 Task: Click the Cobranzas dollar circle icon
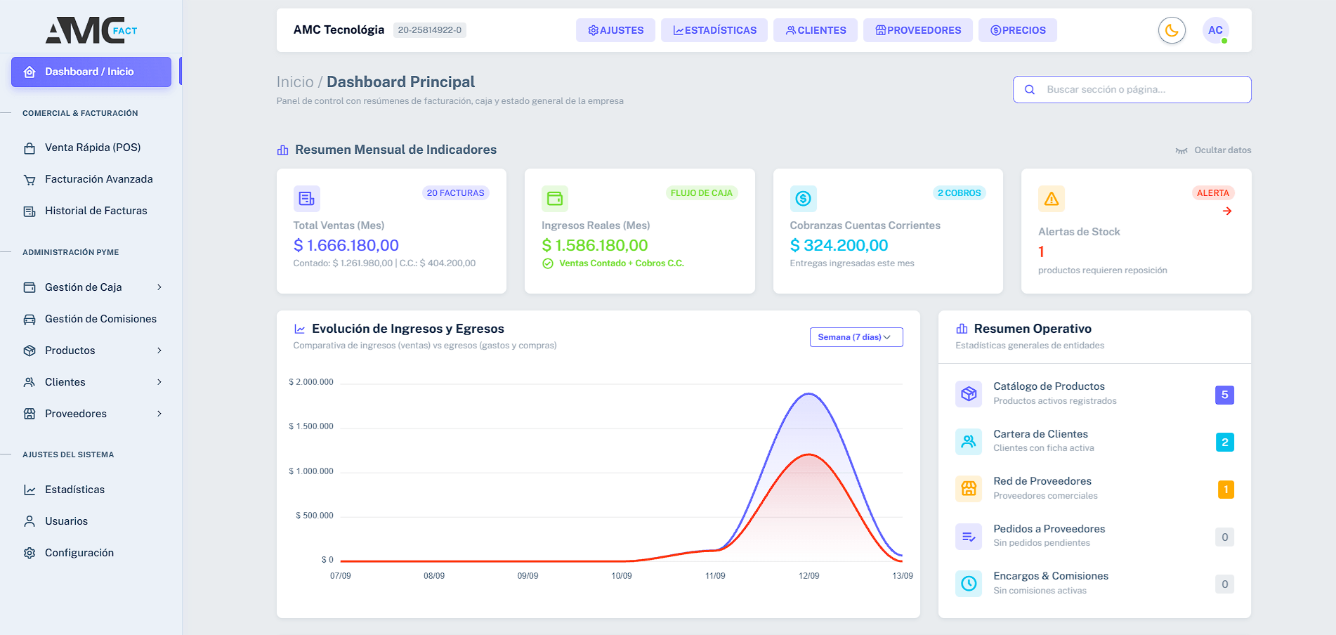pos(803,199)
